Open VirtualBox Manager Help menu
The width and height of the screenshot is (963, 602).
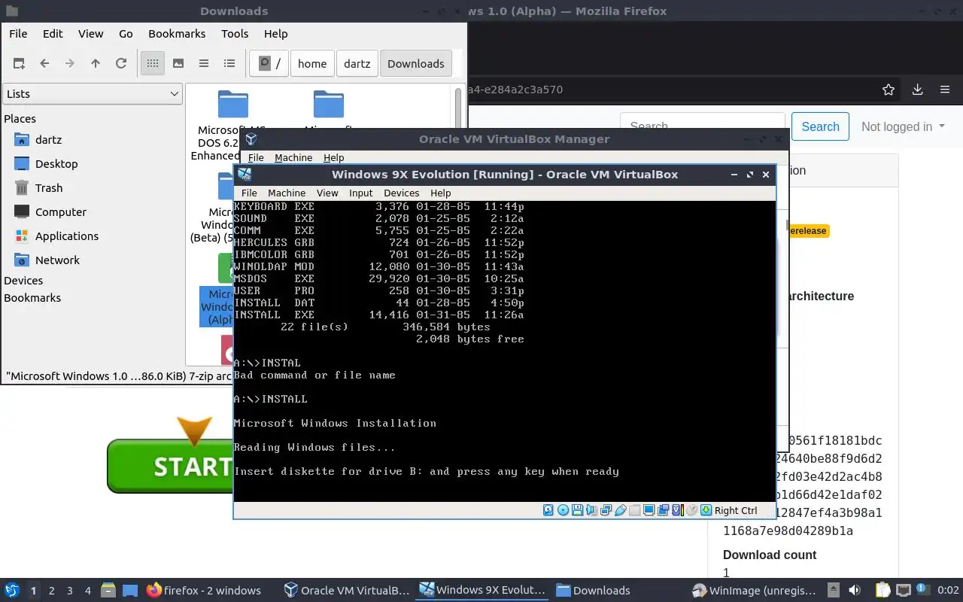(x=333, y=157)
